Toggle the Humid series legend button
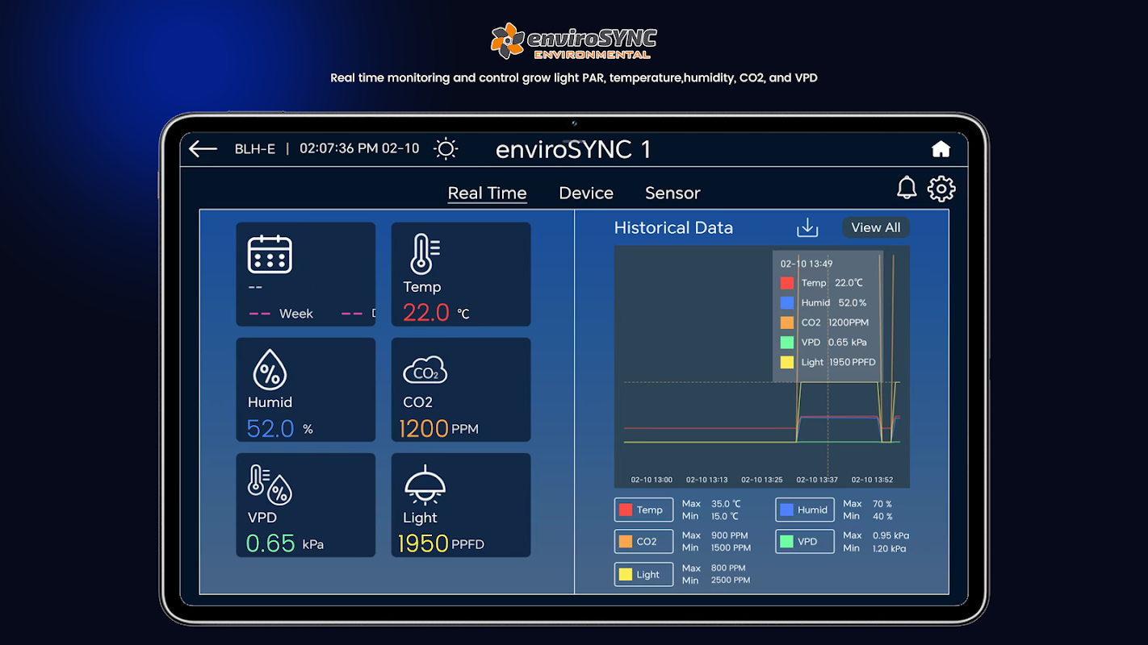The height and width of the screenshot is (645, 1148). pos(805,510)
